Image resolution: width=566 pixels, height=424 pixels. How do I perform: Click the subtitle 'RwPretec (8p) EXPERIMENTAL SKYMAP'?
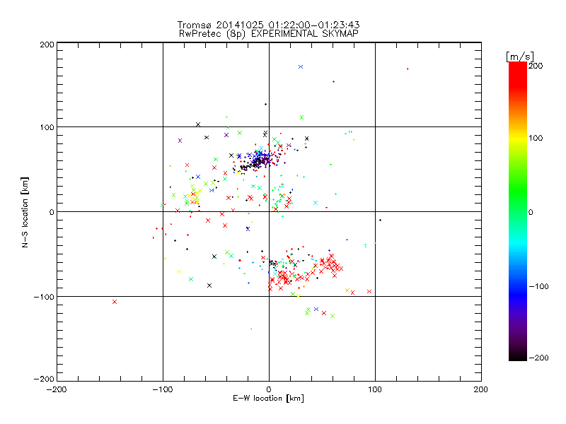tap(269, 34)
